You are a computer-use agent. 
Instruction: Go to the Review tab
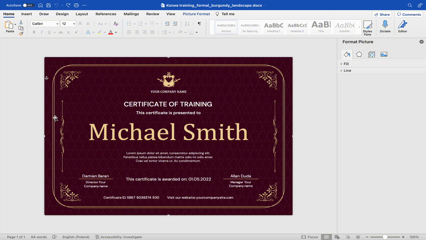(153, 14)
